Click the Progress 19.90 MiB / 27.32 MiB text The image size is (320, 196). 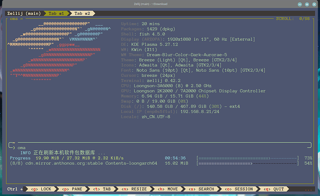pyautogui.click(x=66, y=158)
